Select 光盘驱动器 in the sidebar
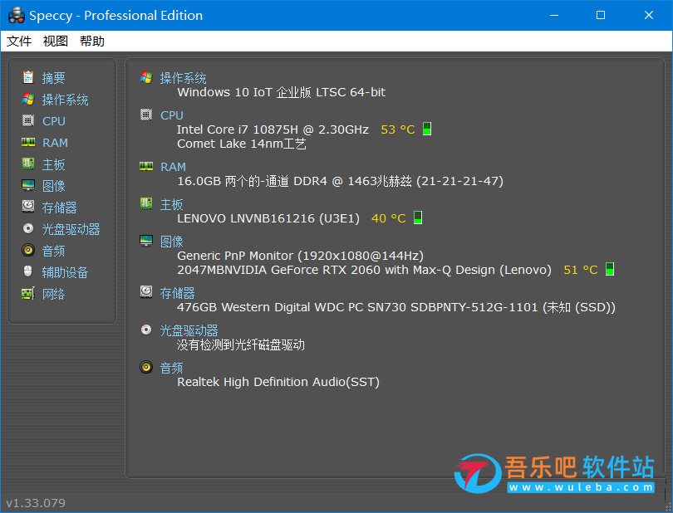Viewport: 673px width, 513px height. click(x=71, y=229)
